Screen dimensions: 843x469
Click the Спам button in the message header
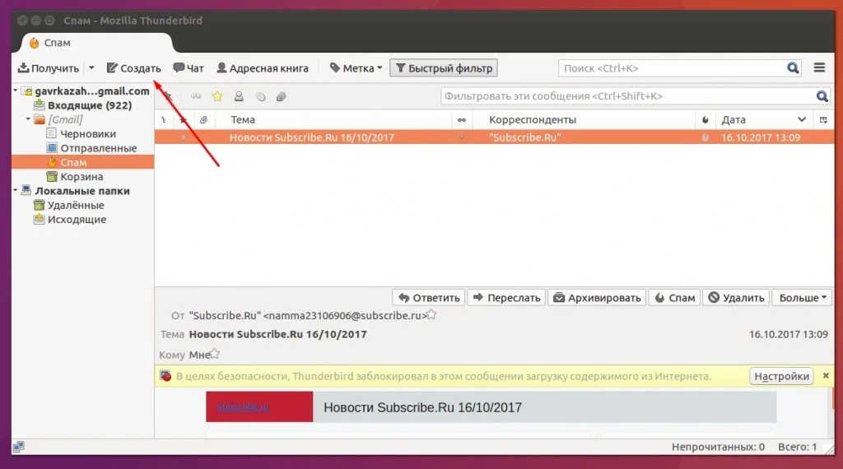tap(675, 298)
